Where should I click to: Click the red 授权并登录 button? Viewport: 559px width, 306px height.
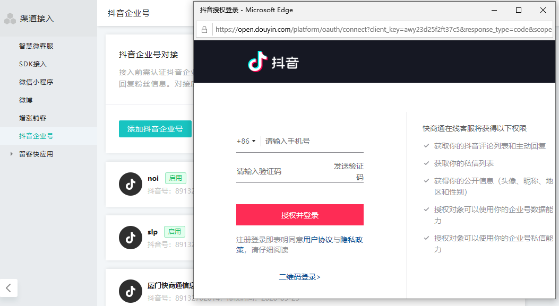coord(299,215)
